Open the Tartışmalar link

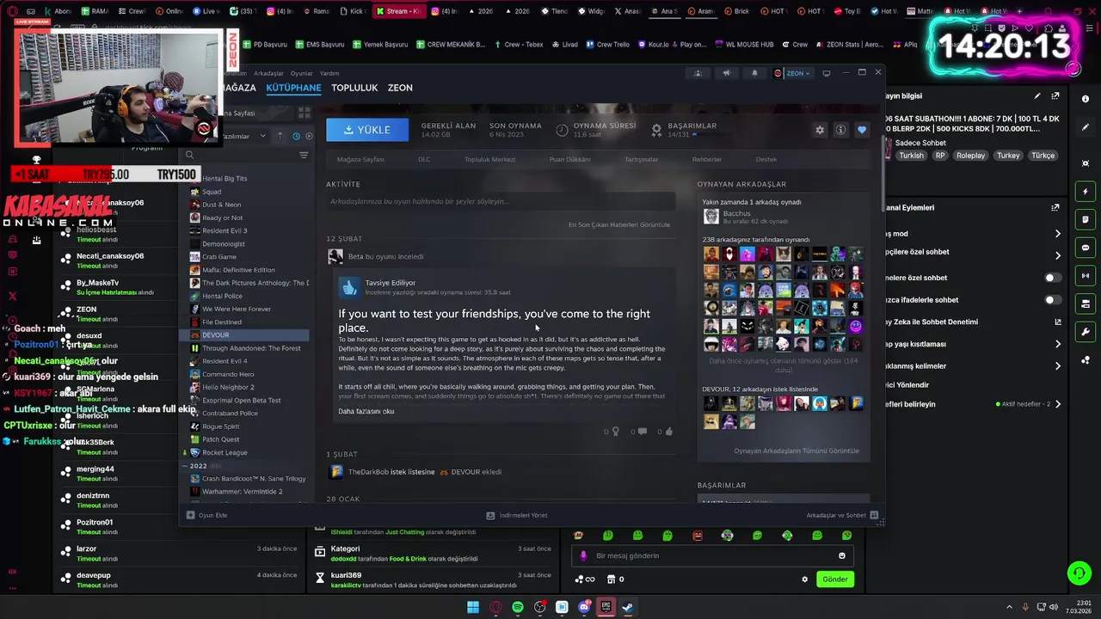point(641,159)
